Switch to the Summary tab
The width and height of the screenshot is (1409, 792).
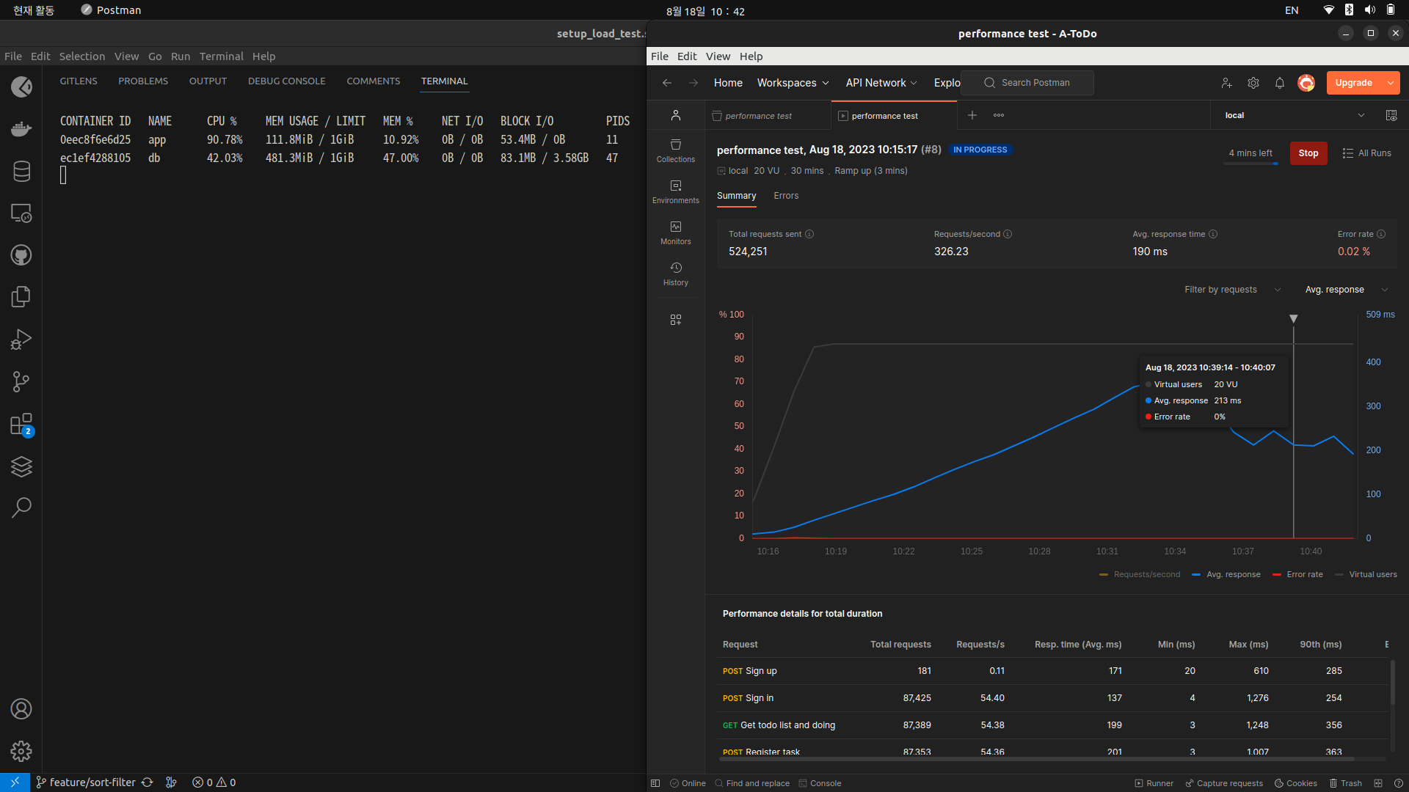[736, 196]
